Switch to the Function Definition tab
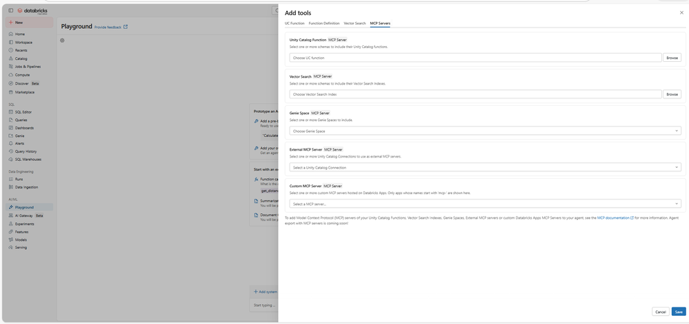Viewport: 689px width, 324px height. [324, 23]
